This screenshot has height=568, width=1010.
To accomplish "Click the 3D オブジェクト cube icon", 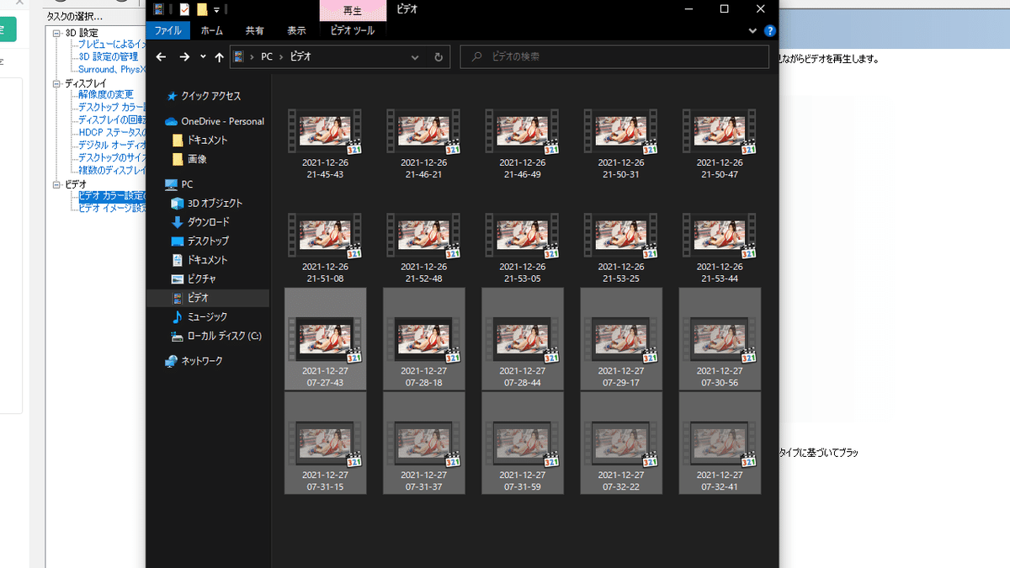I will (x=178, y=203).
